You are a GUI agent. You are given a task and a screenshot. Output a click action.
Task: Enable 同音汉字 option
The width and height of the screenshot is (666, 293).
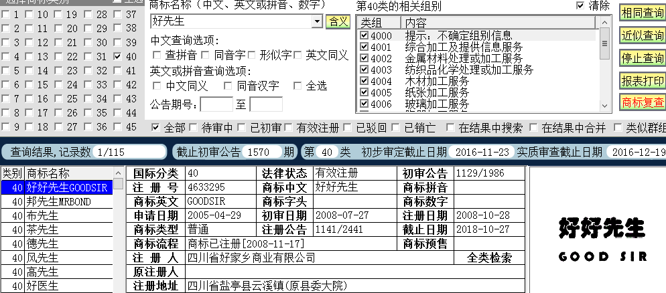click(x=228, y=86)
